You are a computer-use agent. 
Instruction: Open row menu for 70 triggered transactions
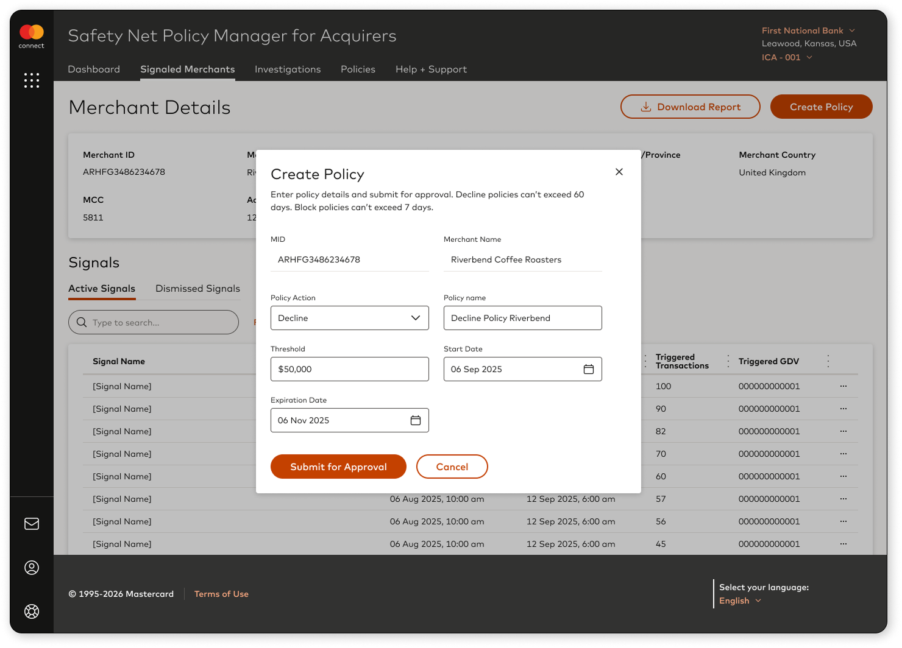pyautogui.click(x=843, y=454)
